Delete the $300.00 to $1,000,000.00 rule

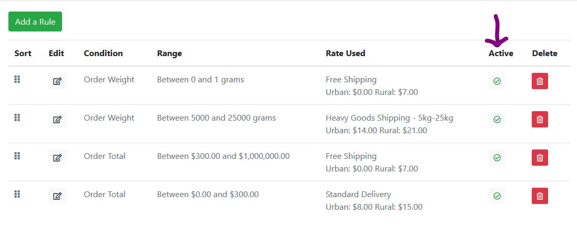(540, 158)
